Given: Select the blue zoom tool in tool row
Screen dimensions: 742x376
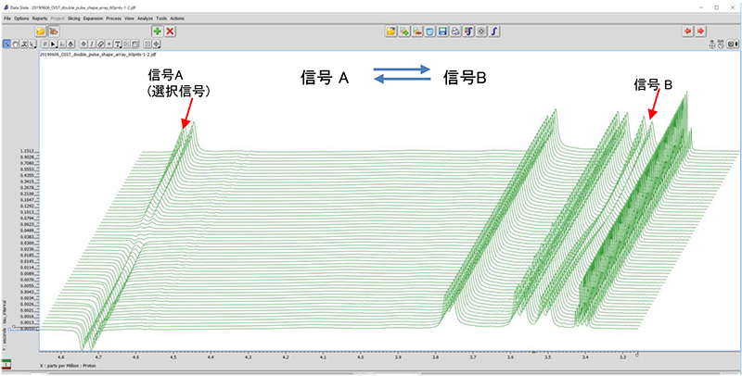Looking at the screenshot, I should point(6,44).
